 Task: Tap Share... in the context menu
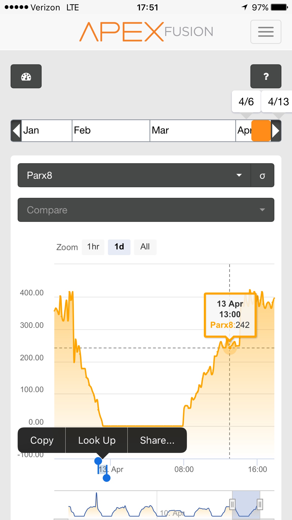click(x=157, y=440)
